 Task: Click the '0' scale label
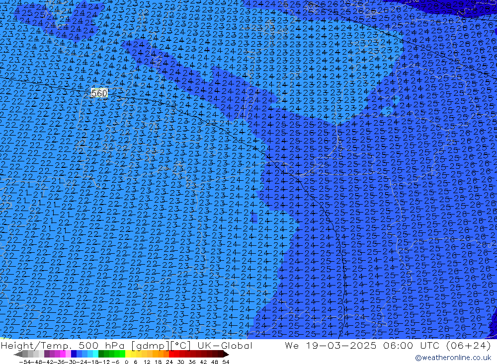point(126,362)
